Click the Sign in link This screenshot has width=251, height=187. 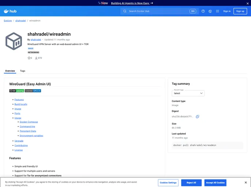pos(227,11)
